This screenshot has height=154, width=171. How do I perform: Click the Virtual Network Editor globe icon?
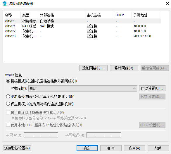5,4
